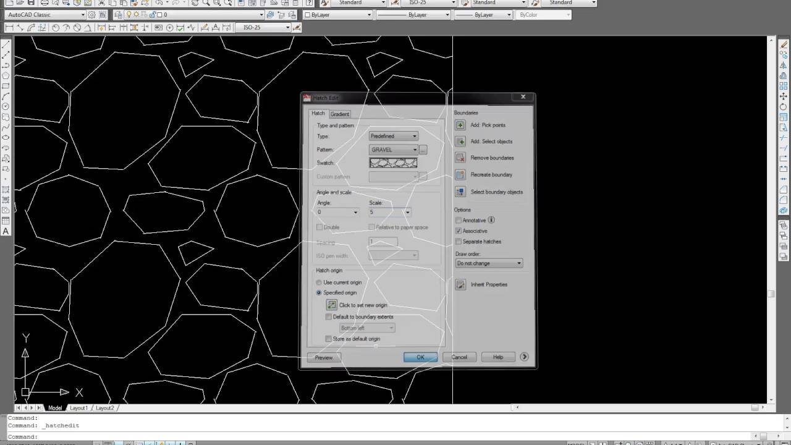Enable Separate hatches checkbox

pyautogui.click(x=458, y=241)
